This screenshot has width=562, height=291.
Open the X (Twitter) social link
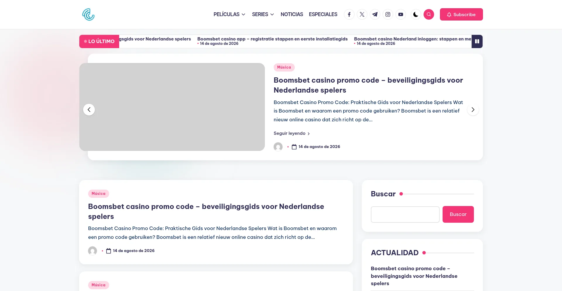click(x=362, y=14)
